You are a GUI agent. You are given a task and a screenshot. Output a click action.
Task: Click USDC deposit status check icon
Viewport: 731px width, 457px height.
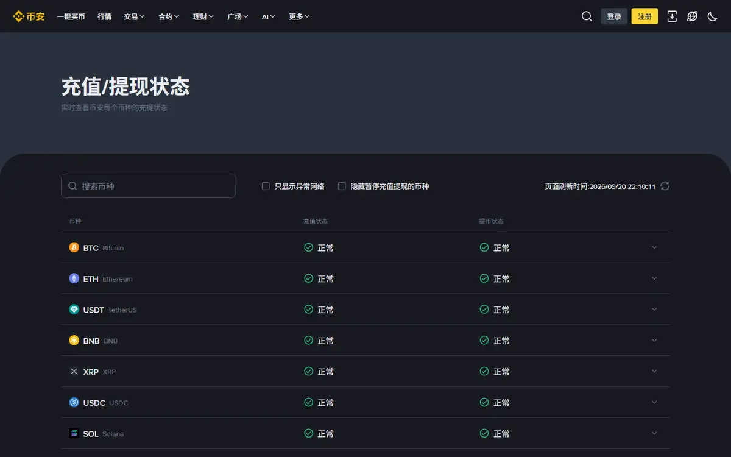309,402
